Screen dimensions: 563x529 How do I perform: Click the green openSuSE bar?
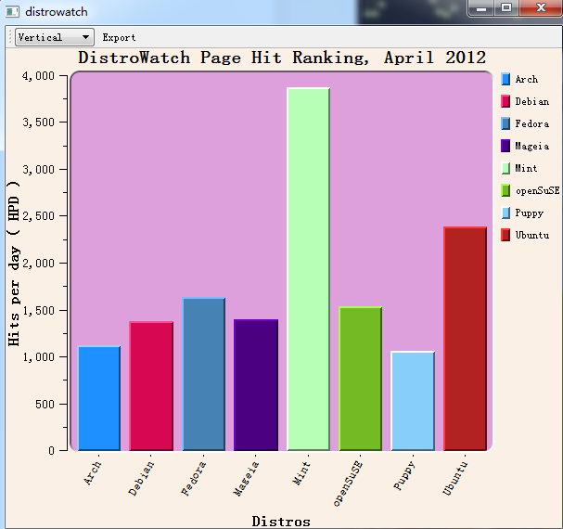coord(360,379)
